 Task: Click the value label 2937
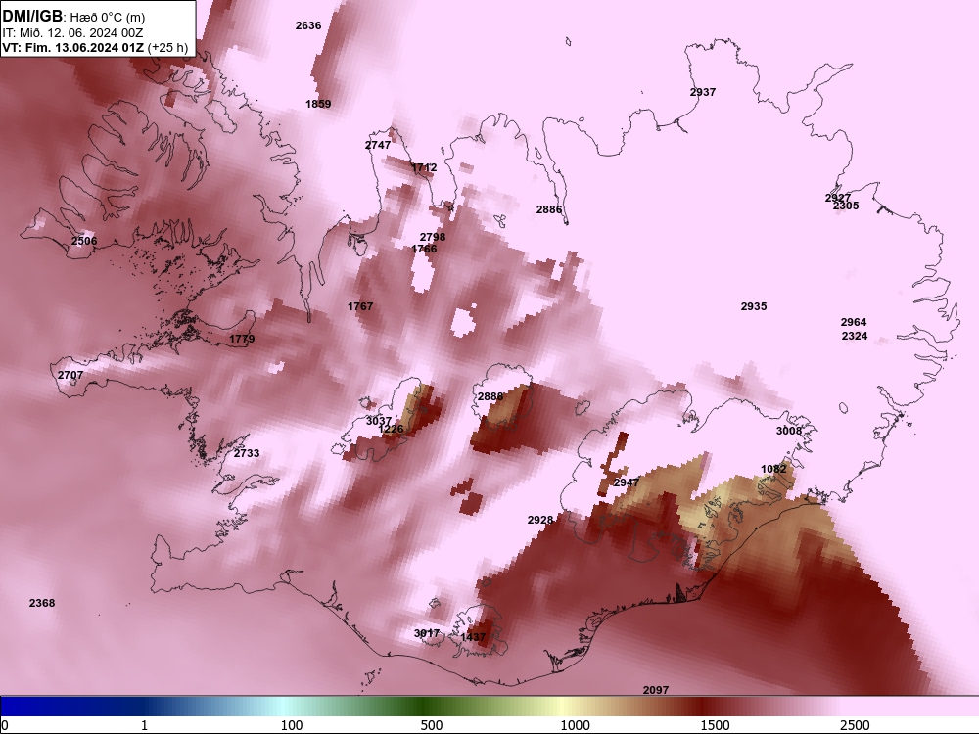point(702,92)
